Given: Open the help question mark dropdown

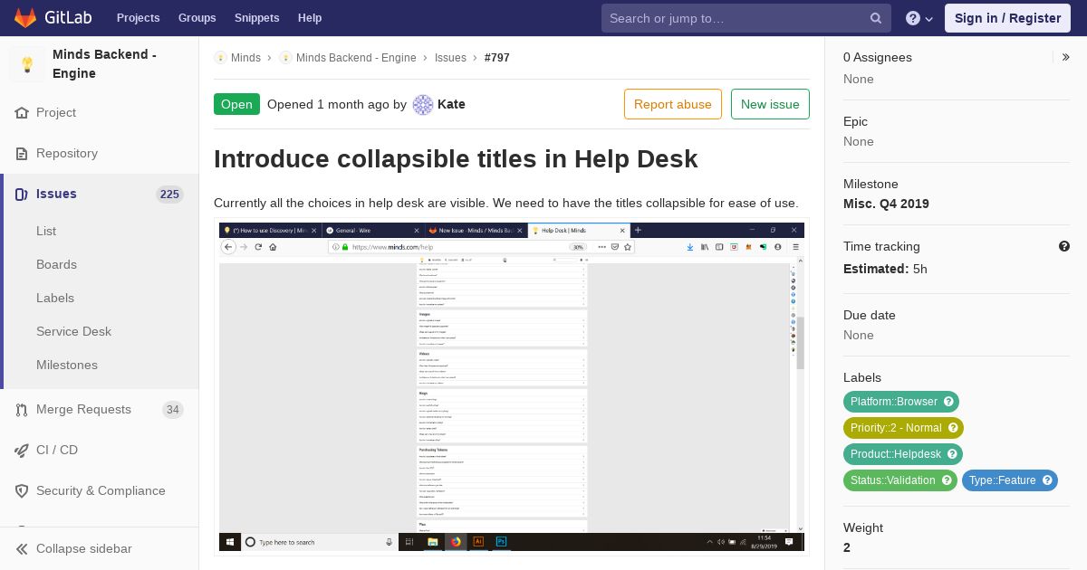Looking at the screenshot, I should point(919,18).
